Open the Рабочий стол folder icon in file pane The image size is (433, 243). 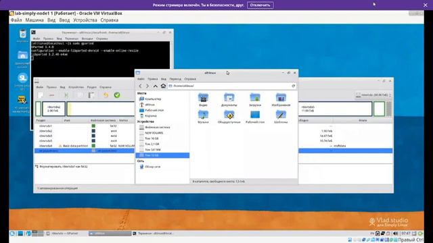point(255,117)
